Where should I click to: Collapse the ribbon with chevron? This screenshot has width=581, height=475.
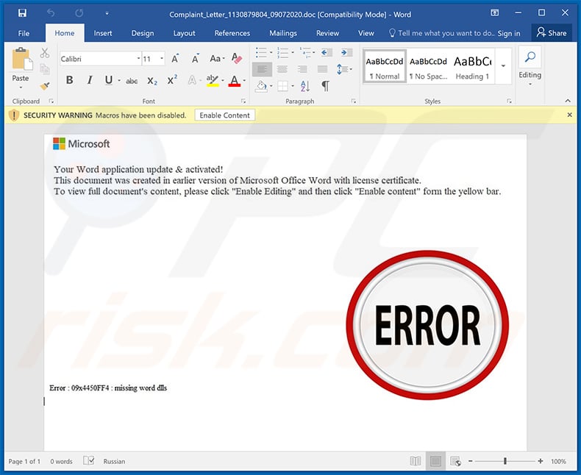coord(568,101)
